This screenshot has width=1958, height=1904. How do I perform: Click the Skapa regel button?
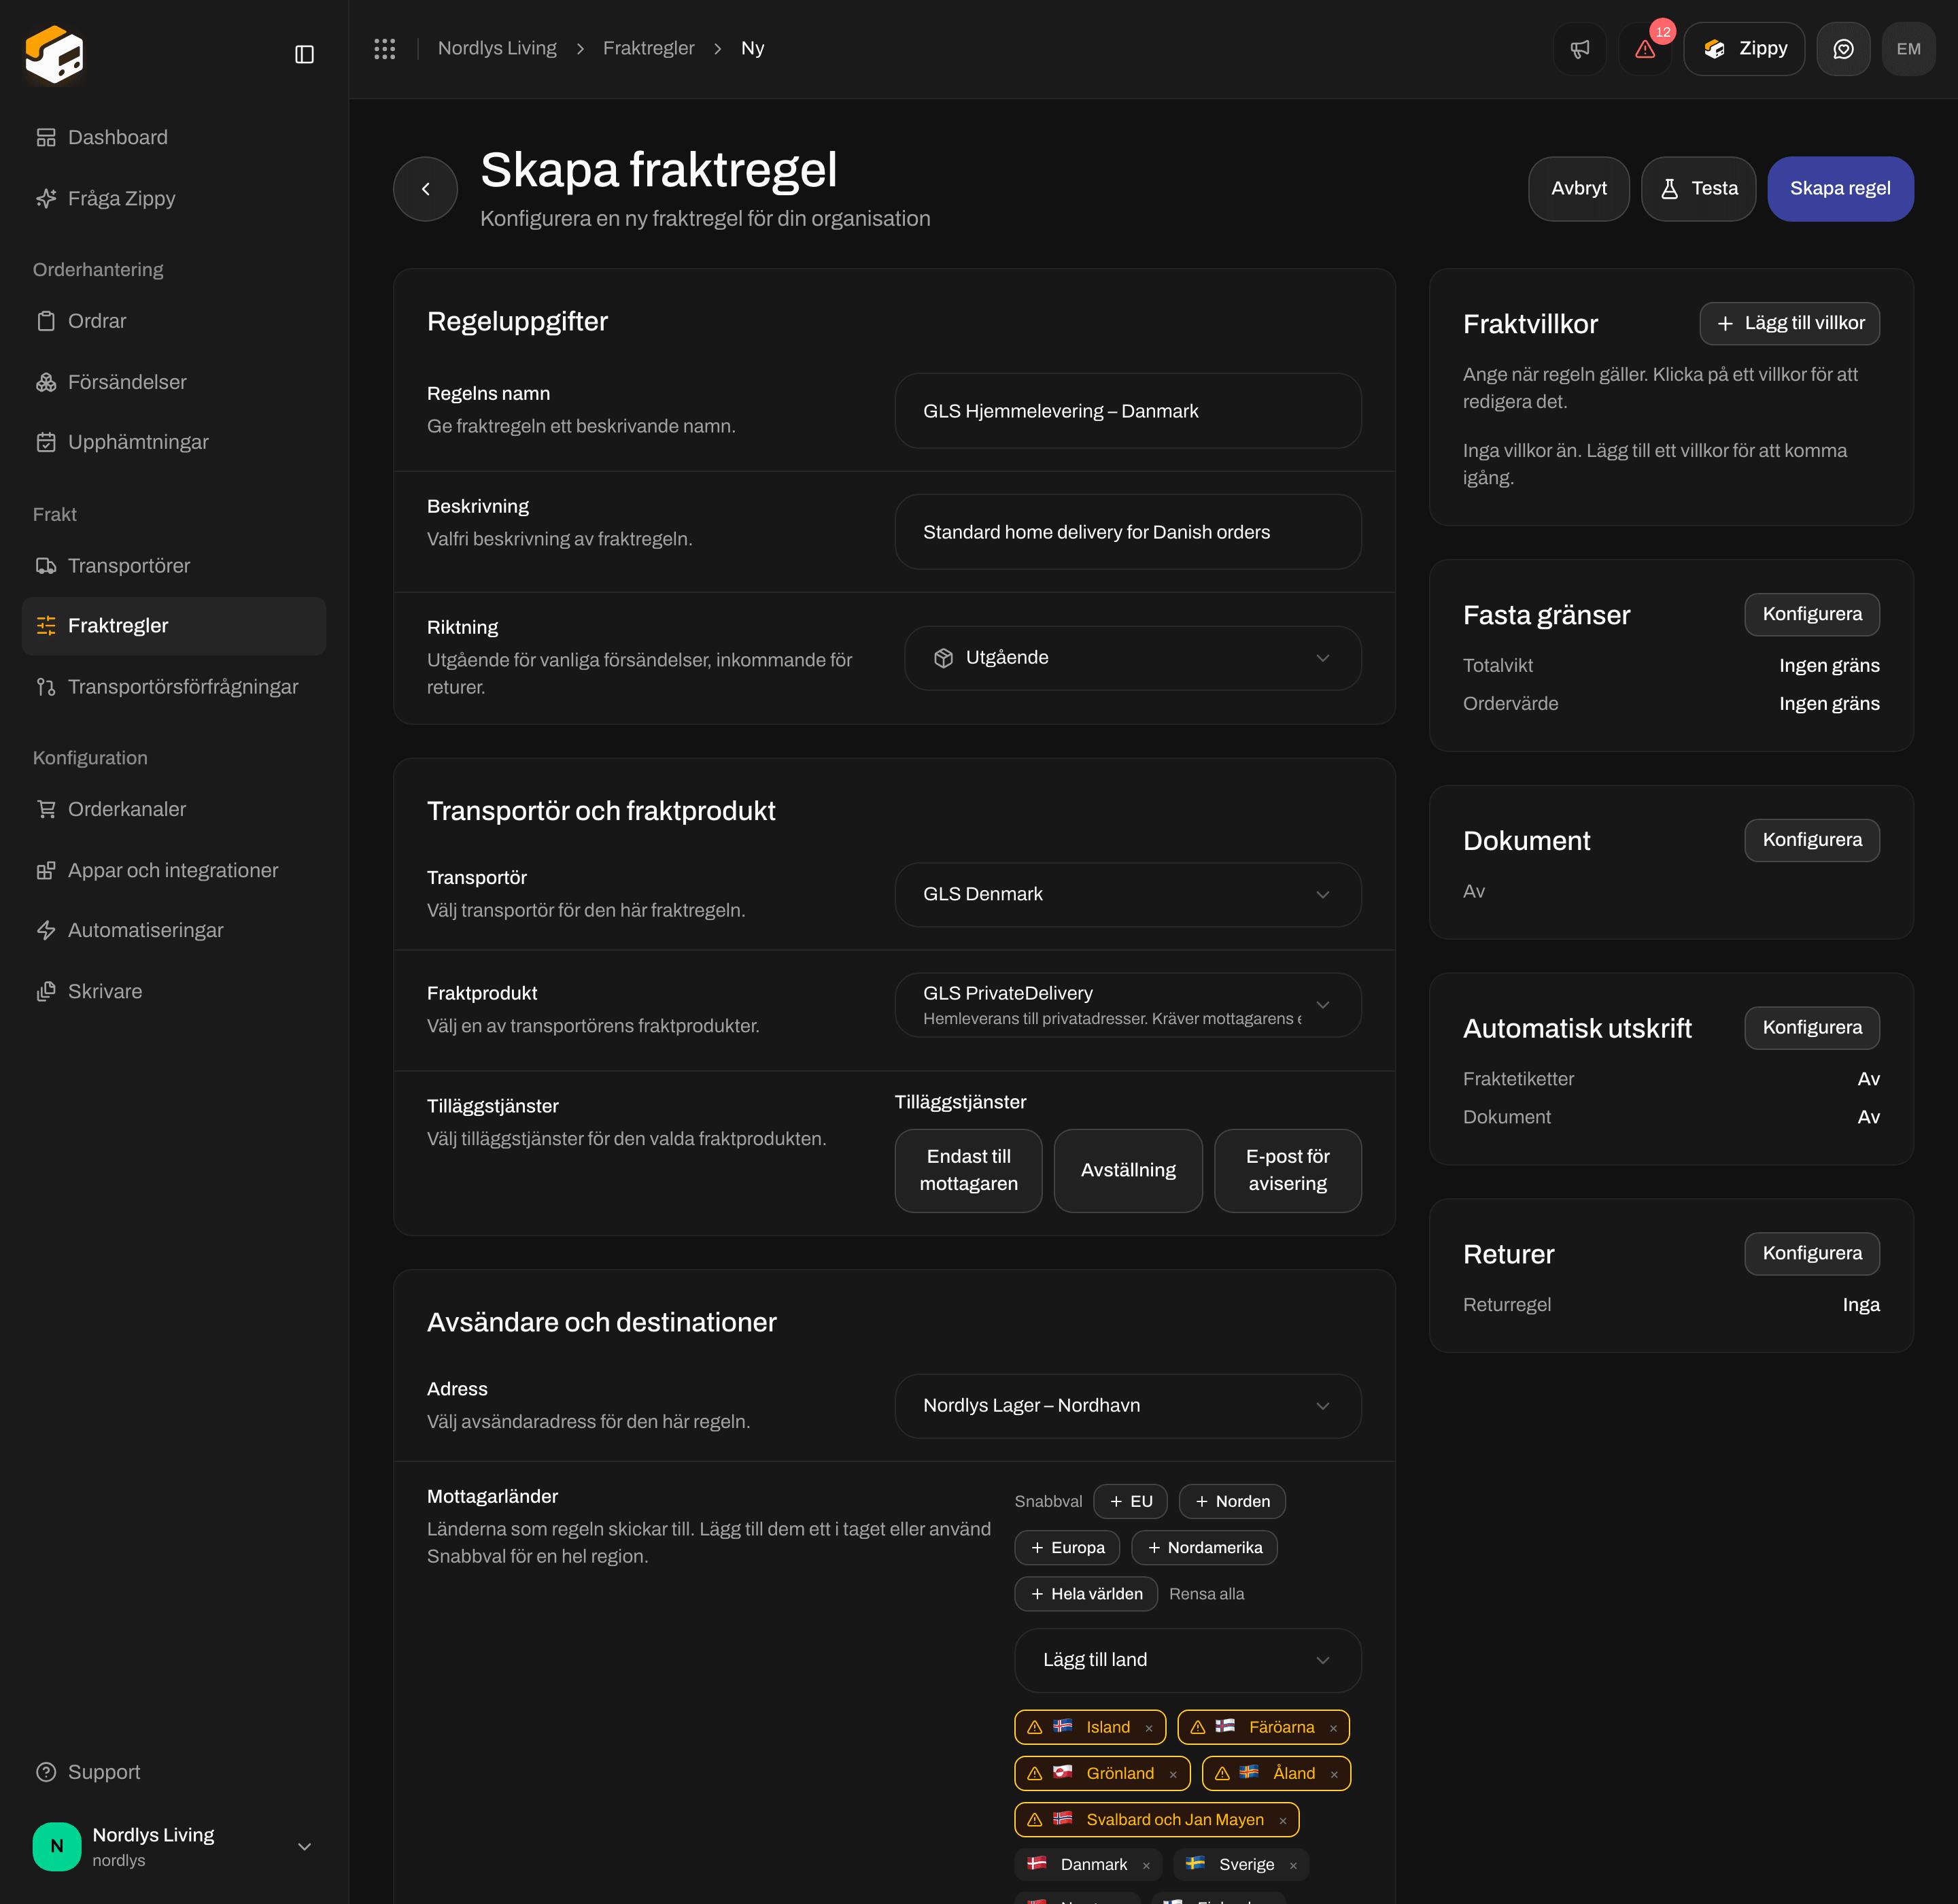1840,188
